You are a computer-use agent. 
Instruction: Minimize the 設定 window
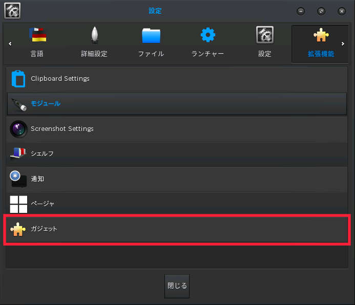(x=301, y=11)
